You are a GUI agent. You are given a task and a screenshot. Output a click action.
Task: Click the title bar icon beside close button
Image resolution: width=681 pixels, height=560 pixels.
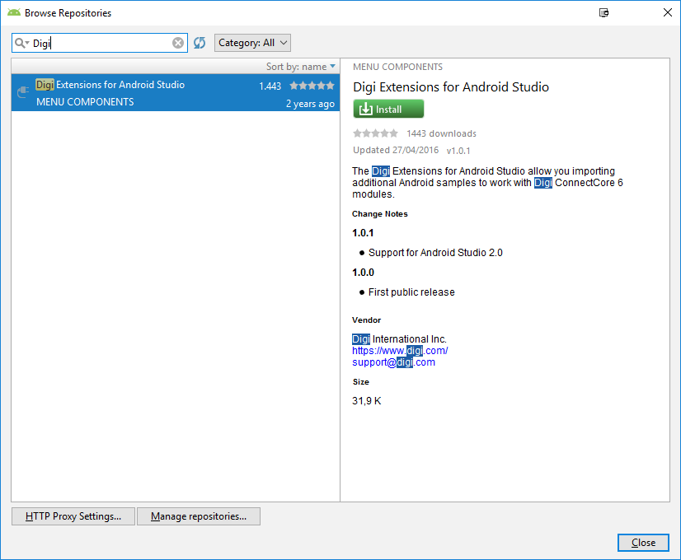(604, 12)
